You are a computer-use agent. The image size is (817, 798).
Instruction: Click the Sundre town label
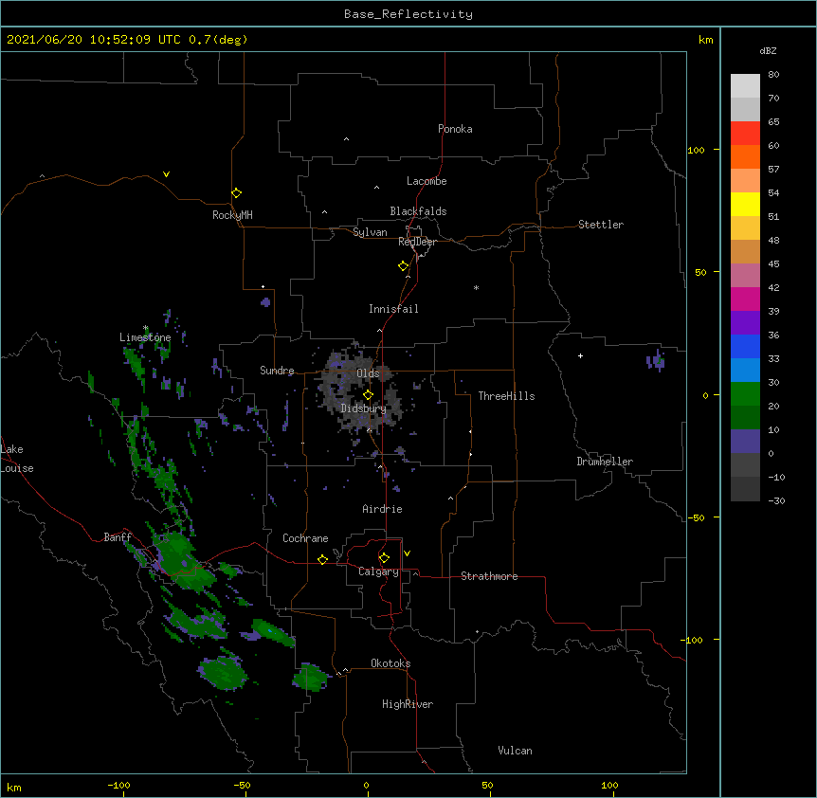[x=277, y=371]
